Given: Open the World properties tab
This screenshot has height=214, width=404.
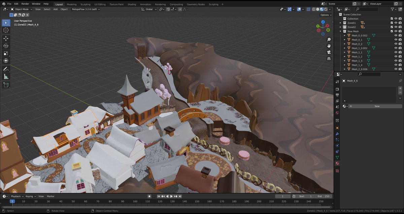Looking at the screenshot, I should pyautogui.click(x=337, y=113).
